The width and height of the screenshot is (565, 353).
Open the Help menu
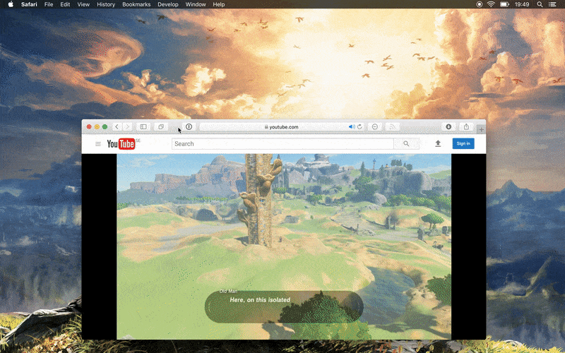click(x=219, y=4)
